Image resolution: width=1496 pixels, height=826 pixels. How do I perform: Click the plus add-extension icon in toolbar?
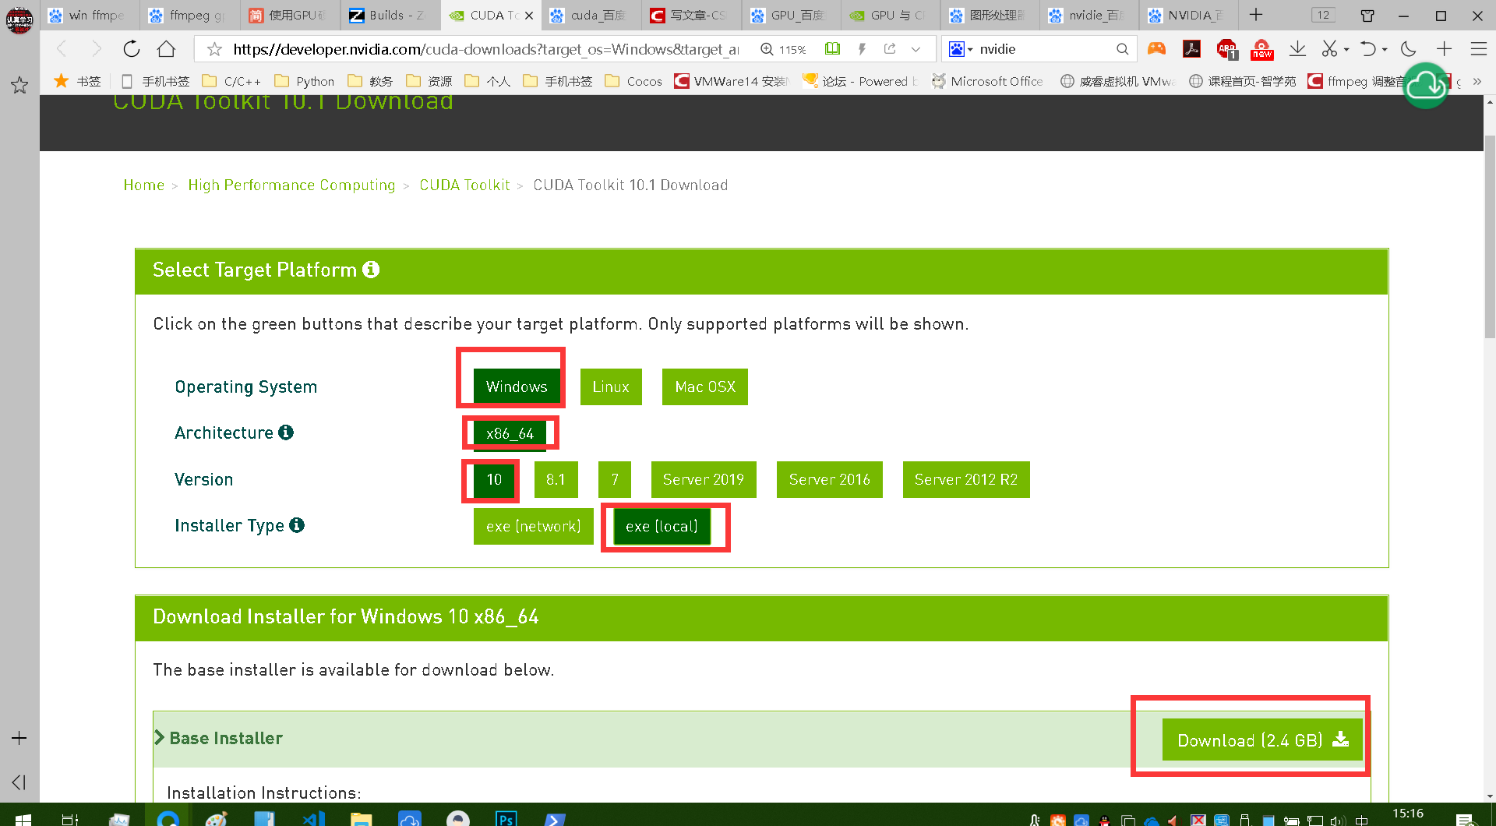pyautogui.click(x=1444, y=49)
